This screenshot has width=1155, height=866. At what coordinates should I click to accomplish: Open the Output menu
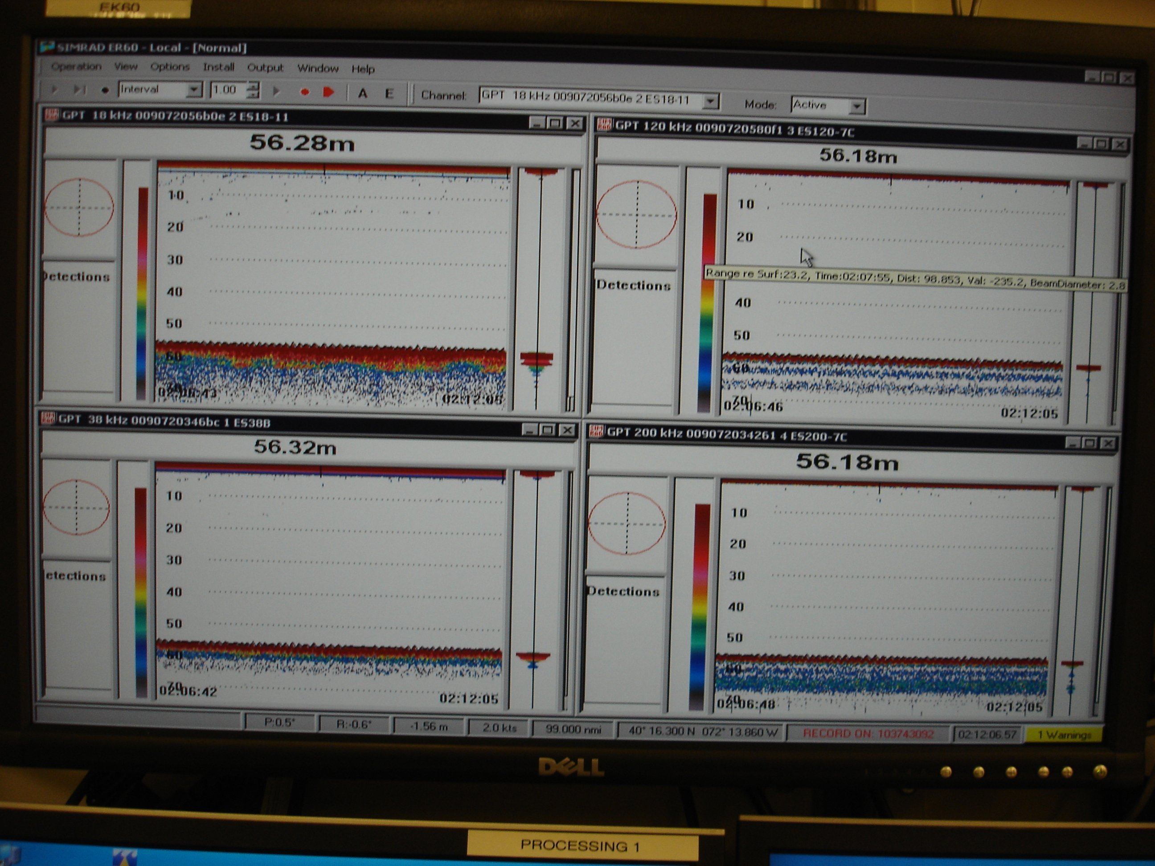pos(266,68)
